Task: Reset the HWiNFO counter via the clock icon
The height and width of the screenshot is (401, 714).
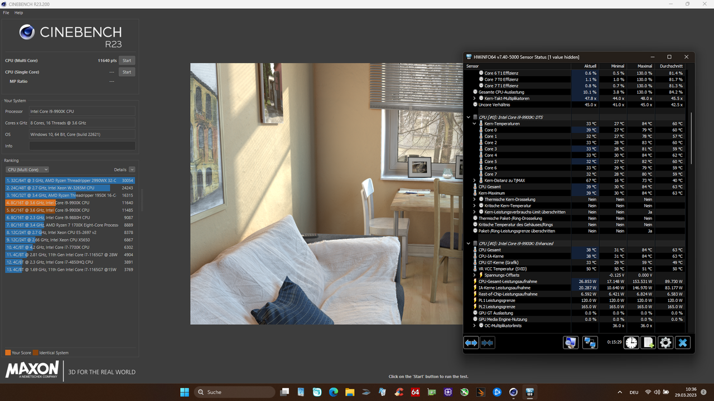Action: pos(631,343)
